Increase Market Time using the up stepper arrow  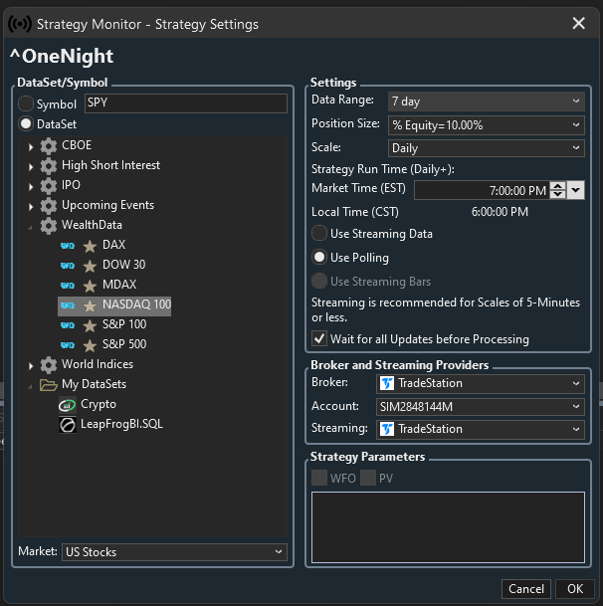[x=557, y=186]
